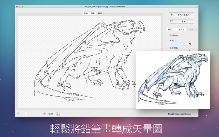
Task: Click the 導入一張圖片 import button
Action: [181, 15]
